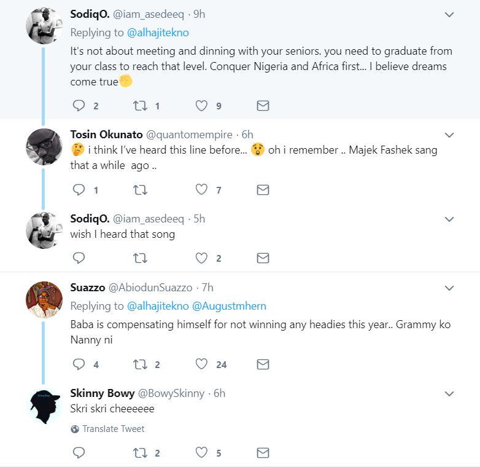Image resolution: width=480 pixels, height=467 pixels.
Task: Open Tosin Okunato's profile avatar
Action: (x=44, y=147)
